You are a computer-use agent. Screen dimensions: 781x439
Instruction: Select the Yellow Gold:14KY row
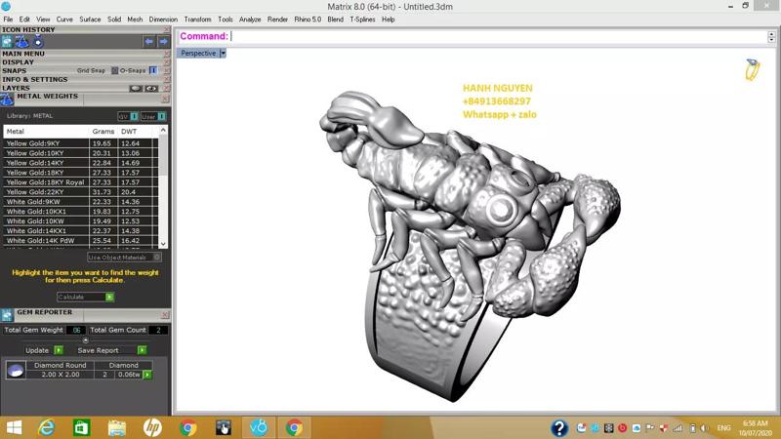coord(81,163)
